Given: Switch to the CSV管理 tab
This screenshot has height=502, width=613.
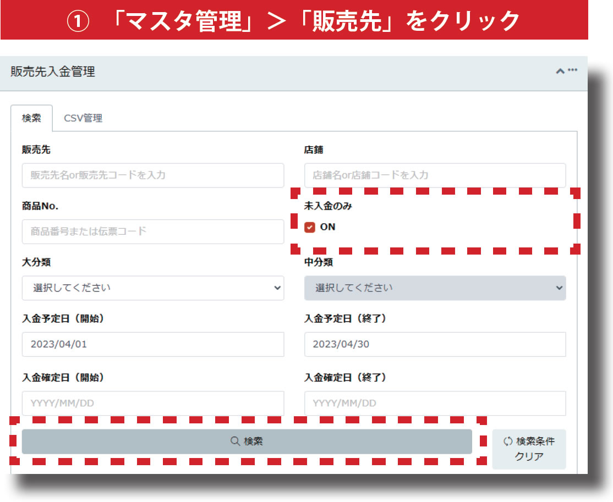Looking at the screenshot, I should tap(83, 118).
